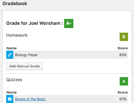Click the Quizzes A grade badge
This screenshot has width=134, height=103.
point(124,81)
